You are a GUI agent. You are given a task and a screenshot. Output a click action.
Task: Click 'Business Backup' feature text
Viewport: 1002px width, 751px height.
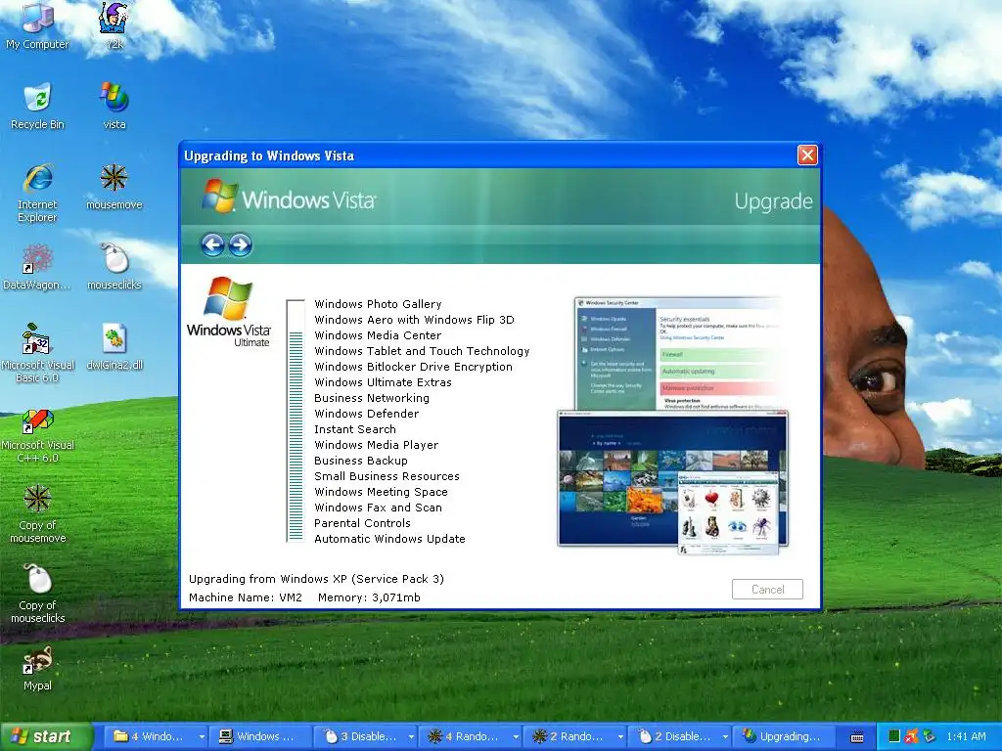[360, 461]
